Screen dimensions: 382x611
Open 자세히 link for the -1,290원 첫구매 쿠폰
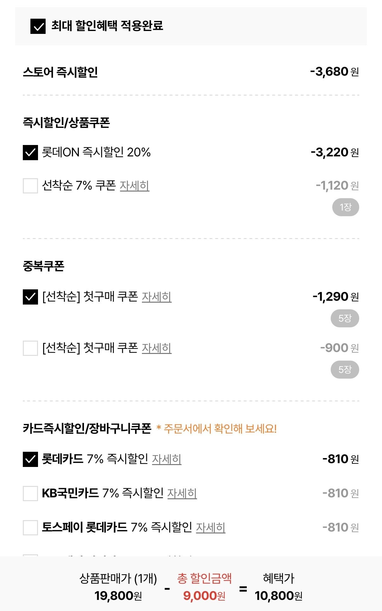click(x=156, y=297)
